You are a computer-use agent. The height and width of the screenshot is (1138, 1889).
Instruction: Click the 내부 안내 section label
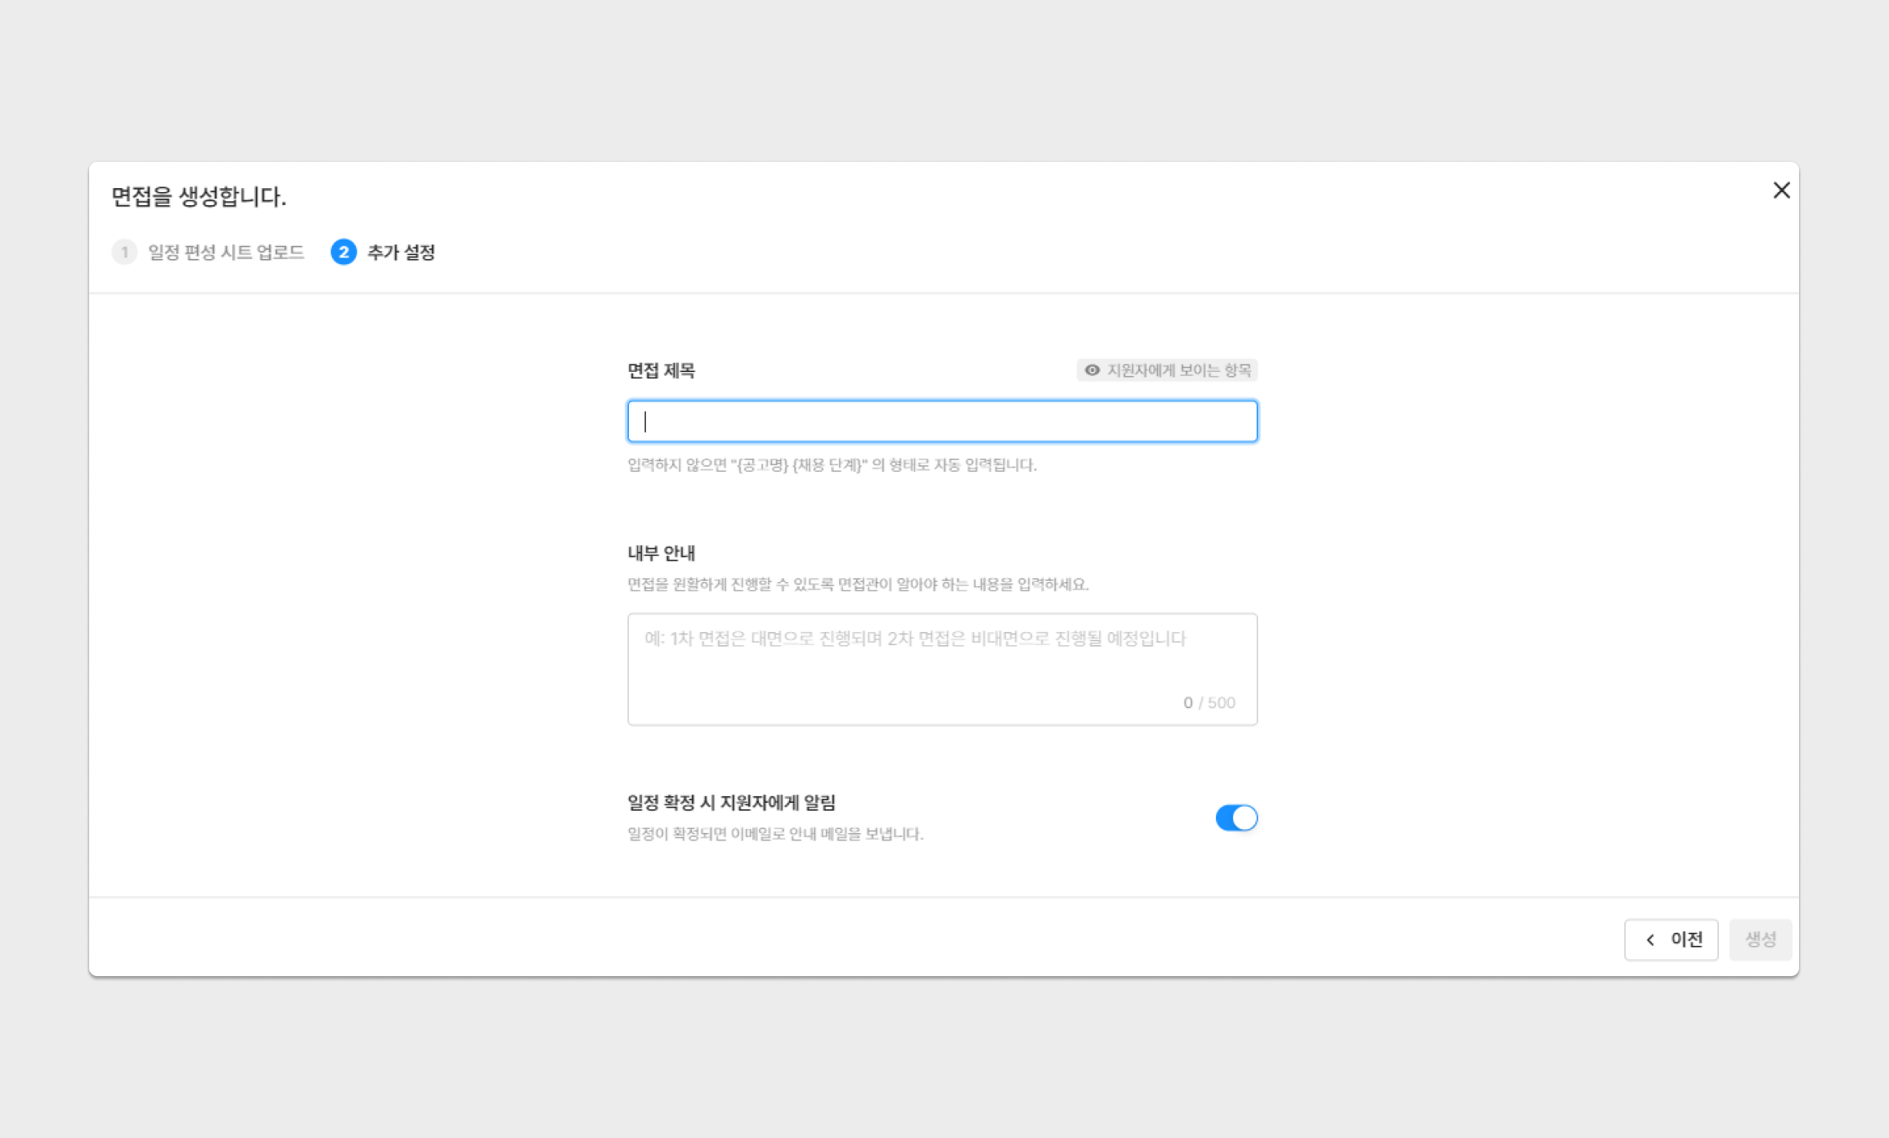point(661,553)
